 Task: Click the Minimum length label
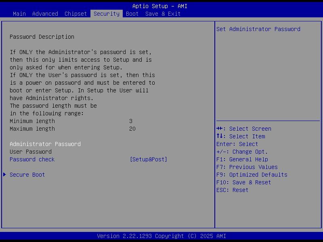[x=32, y=121]
